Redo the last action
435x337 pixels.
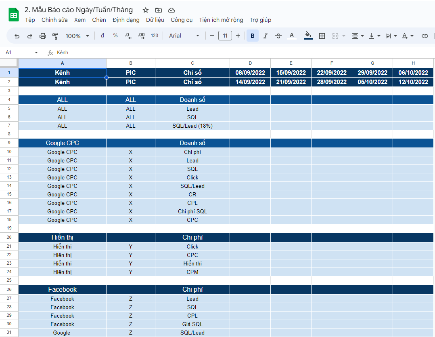tap(30, 36)
